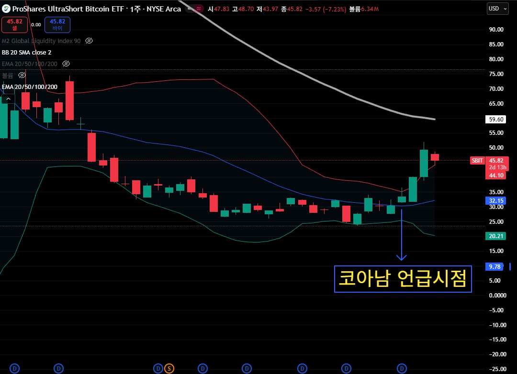
Task: Click the latest red weekly candle
Action: 435,157
